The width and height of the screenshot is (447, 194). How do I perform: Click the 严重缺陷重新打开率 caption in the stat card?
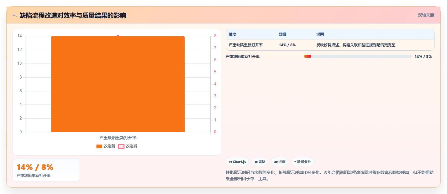(x=34, y=176)
